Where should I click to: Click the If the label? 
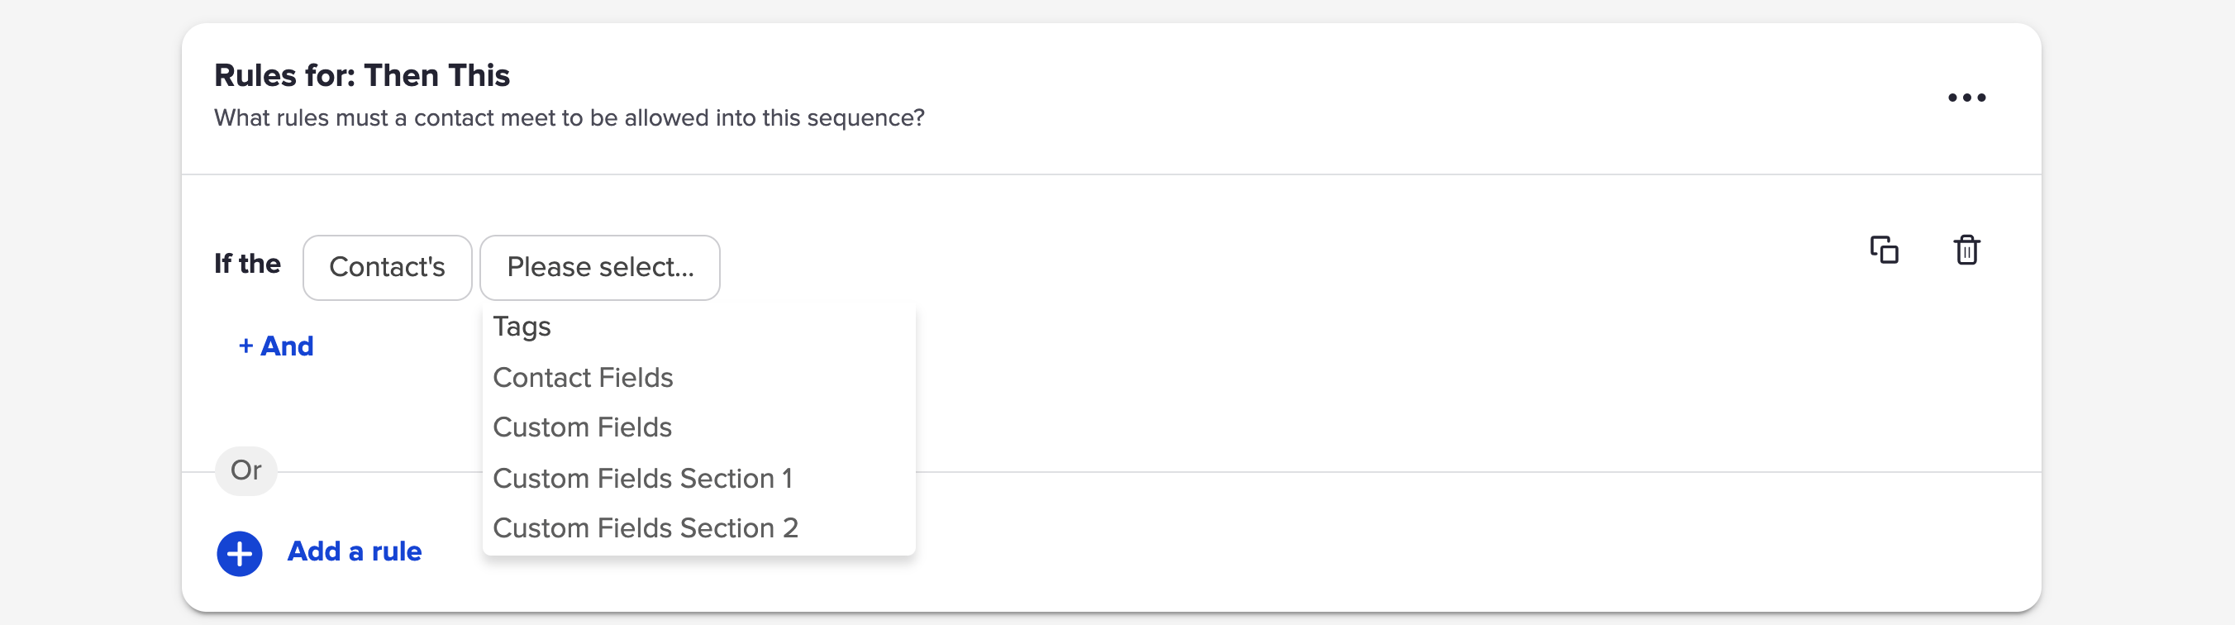pos(247,264)
